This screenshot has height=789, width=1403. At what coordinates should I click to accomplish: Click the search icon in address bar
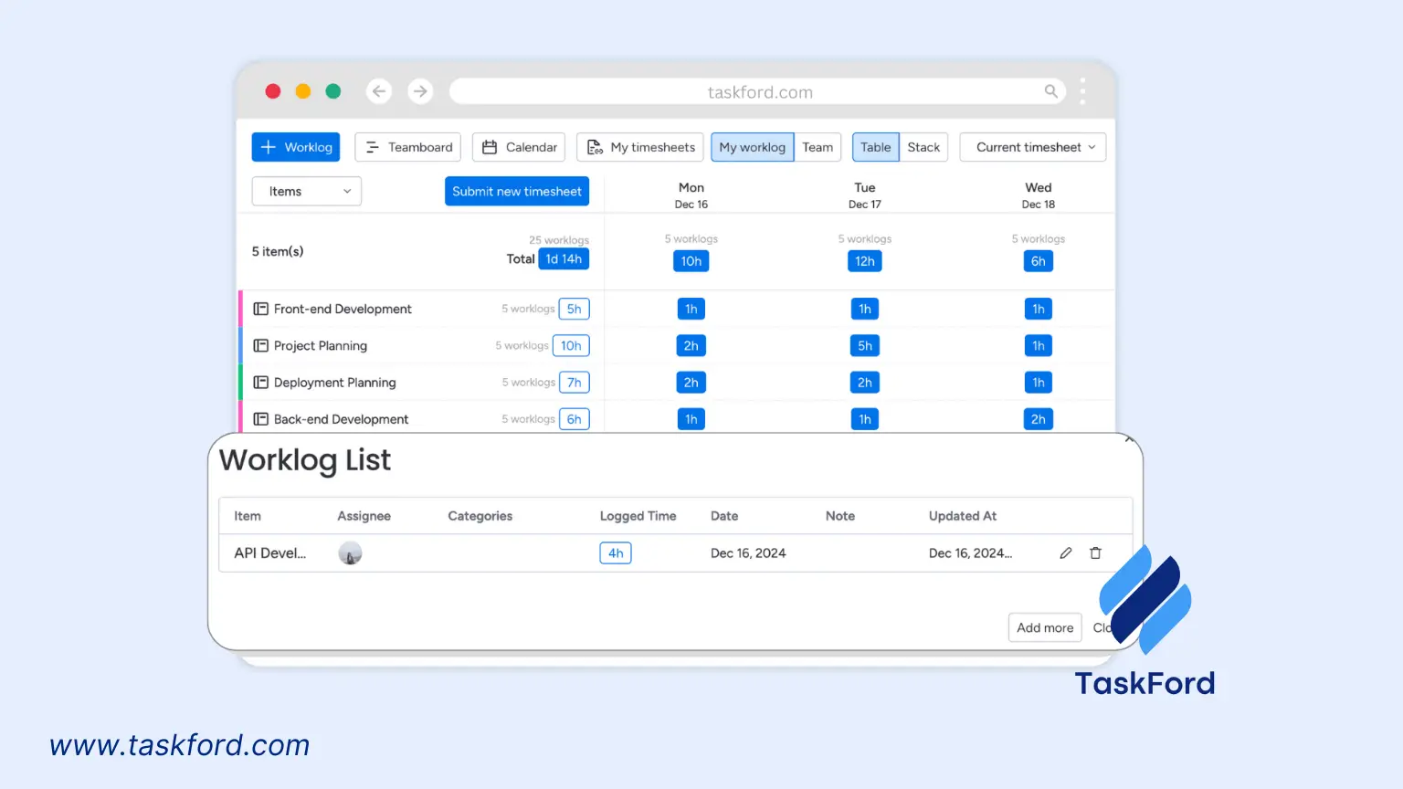[1051, 91]
